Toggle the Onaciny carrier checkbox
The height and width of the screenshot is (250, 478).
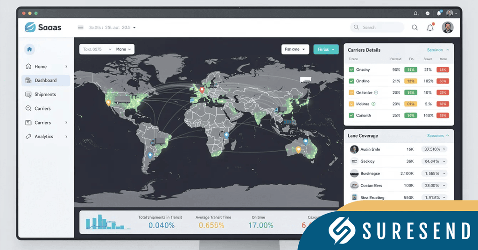click(x=351, y=70)
